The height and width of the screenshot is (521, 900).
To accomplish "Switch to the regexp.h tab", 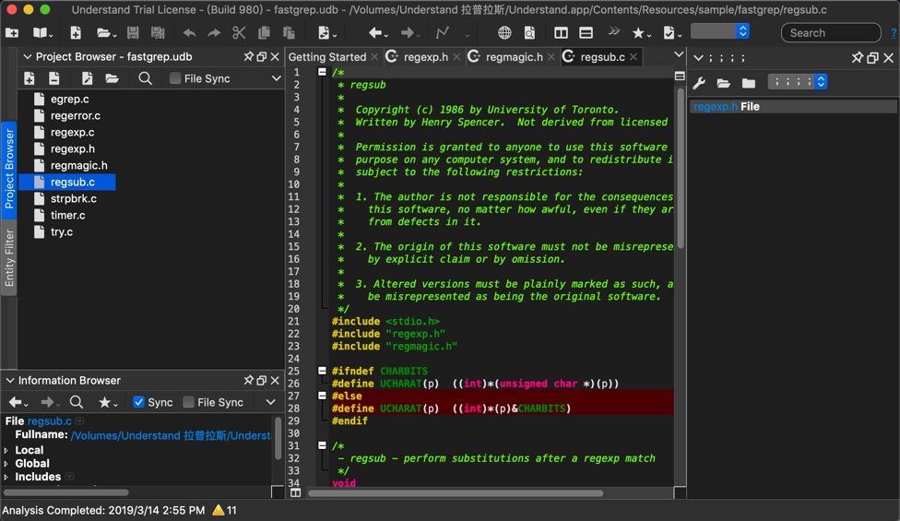I will 424,56.
